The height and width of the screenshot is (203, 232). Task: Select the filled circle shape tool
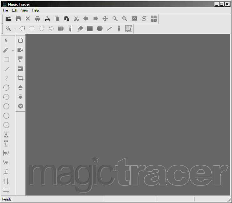click(99, 28)
